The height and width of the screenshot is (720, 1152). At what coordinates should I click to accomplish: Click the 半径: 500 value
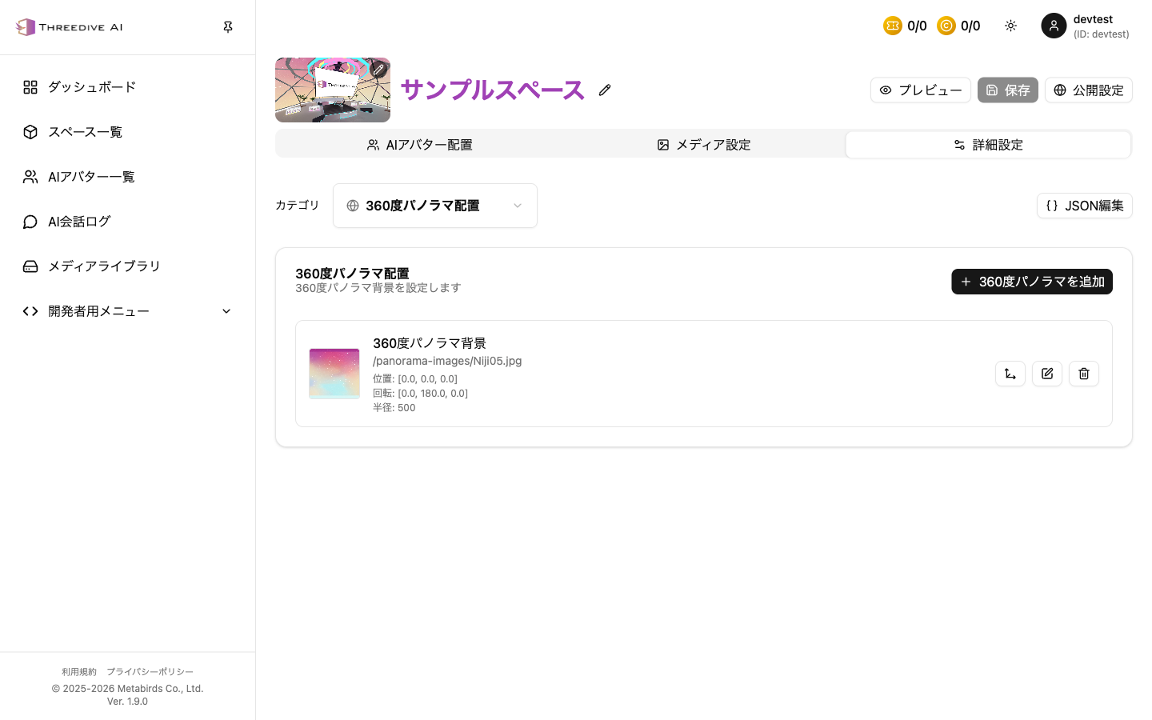394,408
